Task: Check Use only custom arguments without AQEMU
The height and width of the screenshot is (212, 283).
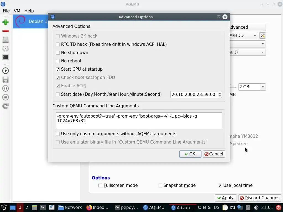Action: pyautogui.click(x=58, y=134)
